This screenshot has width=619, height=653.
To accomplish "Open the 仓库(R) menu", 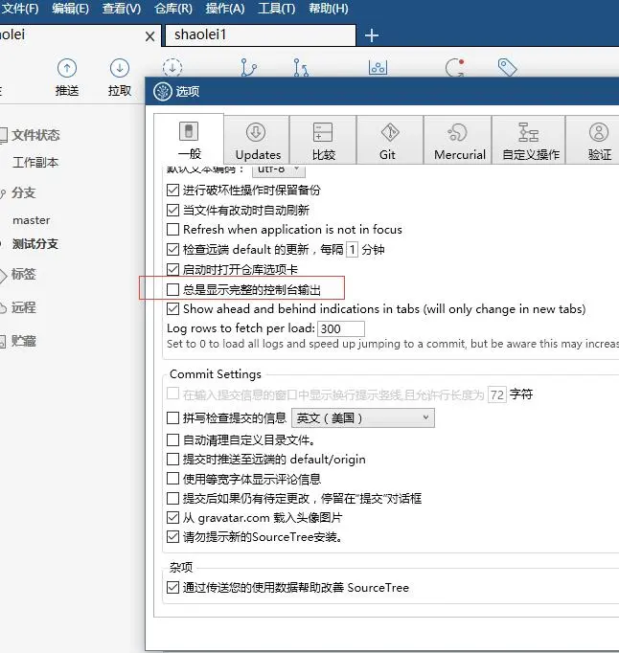I will (x=173, y=9).
